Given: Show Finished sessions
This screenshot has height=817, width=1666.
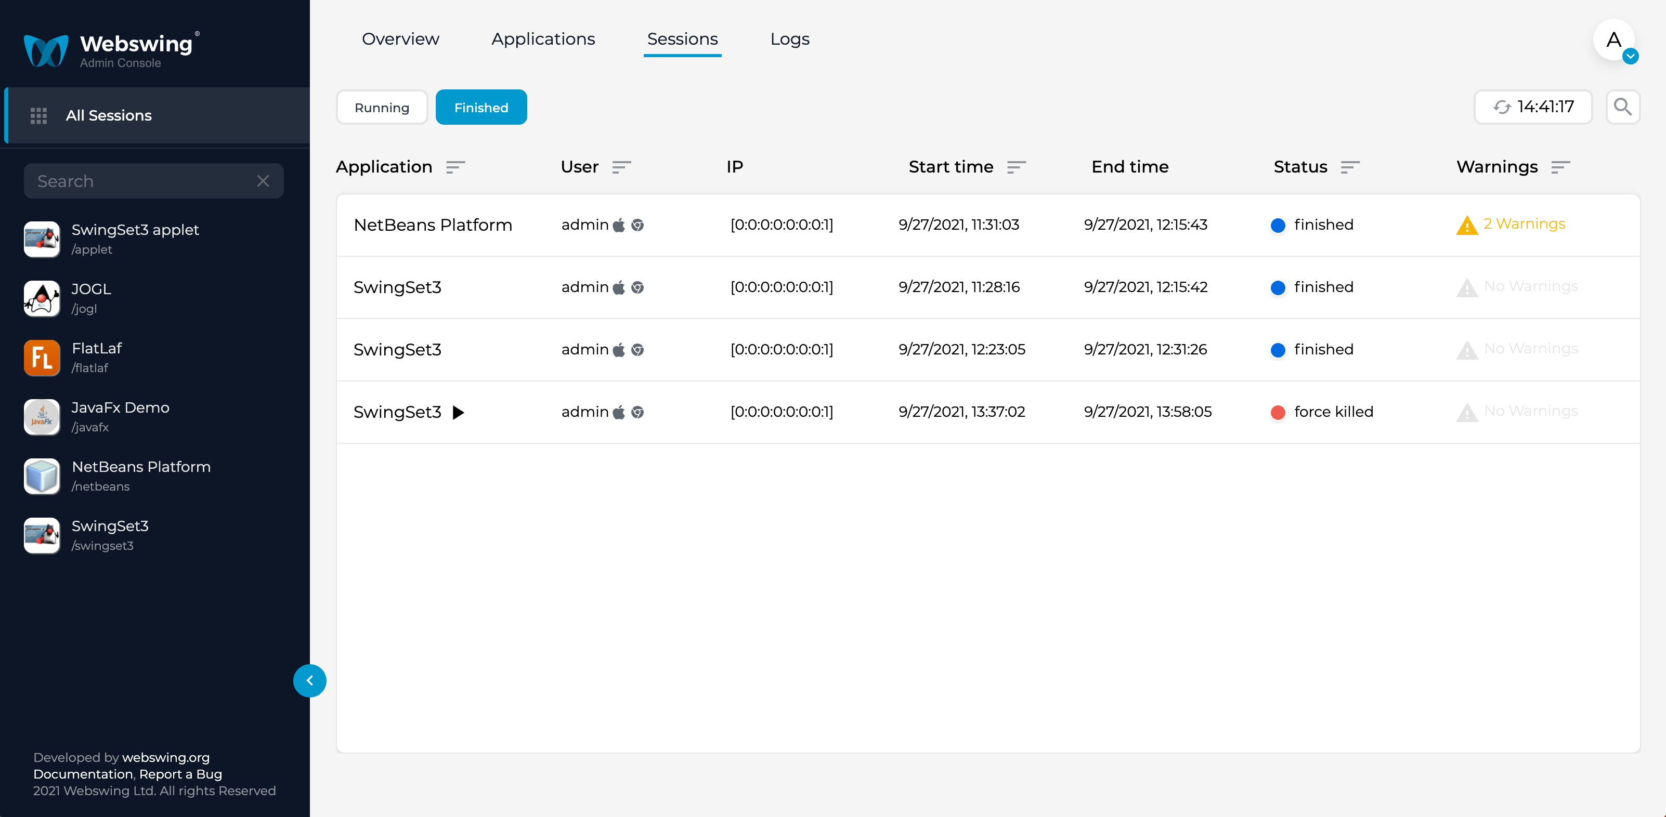Looking at the screenshot, I should [481, 107].
